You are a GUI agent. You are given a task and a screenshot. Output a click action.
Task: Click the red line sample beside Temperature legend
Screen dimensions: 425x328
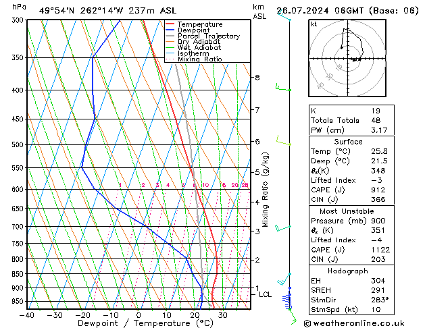(x=170, y=24)
